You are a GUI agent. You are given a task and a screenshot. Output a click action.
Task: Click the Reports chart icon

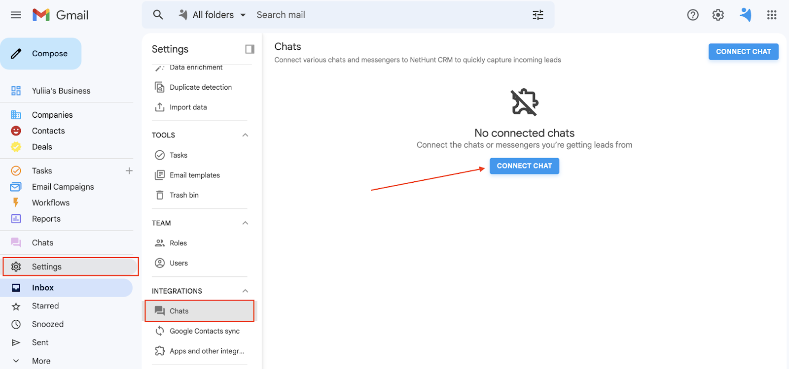tap(16, 219)
